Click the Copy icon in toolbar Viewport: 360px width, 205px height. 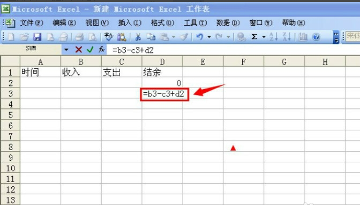click(x=151, y=37)
